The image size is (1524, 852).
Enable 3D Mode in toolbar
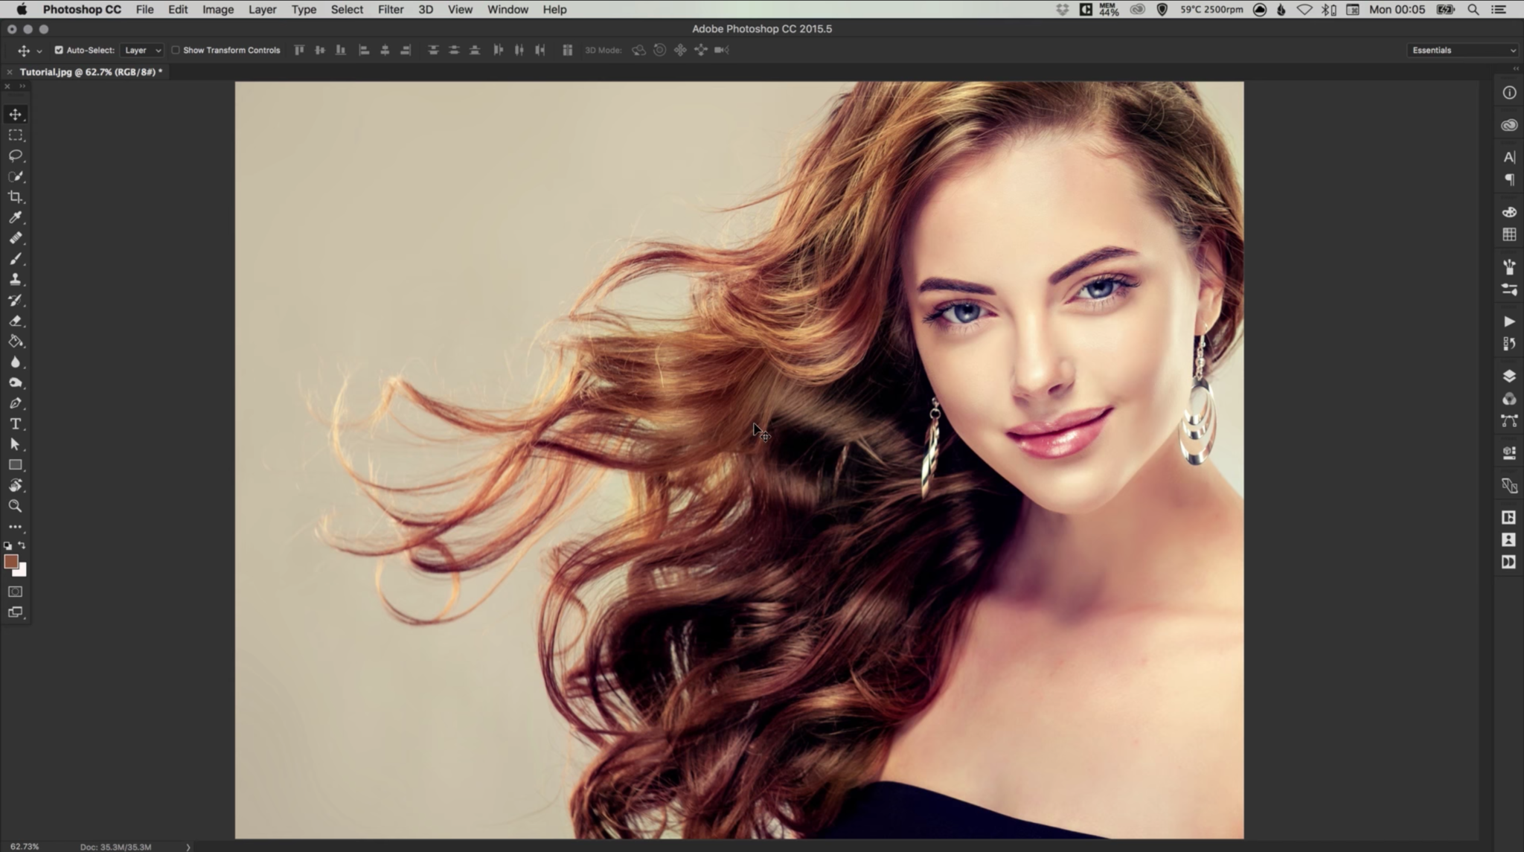coord(604,49)
